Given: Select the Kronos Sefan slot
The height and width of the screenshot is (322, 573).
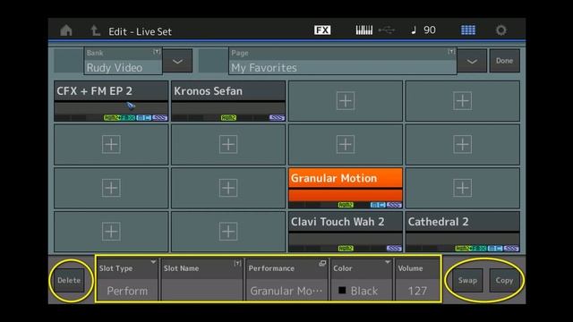Looking at the screenshot, I should point(228,101).
